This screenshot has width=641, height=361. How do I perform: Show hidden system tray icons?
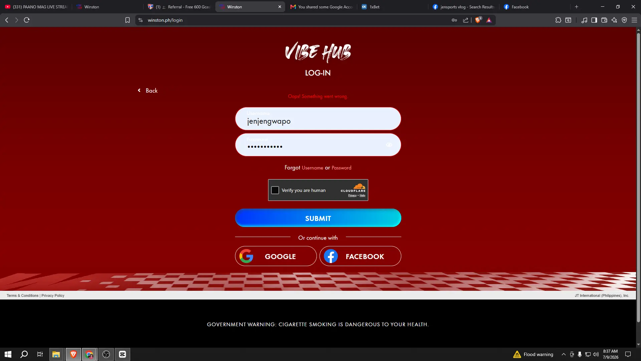tap(564, 354)
